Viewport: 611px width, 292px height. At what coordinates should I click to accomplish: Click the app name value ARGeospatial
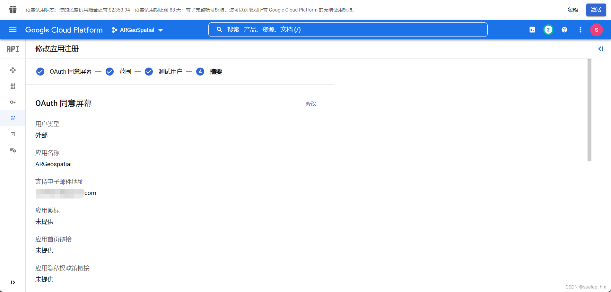53,164
